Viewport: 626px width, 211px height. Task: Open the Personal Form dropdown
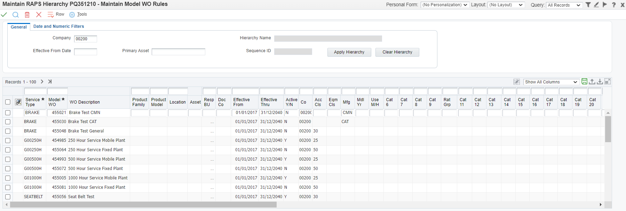coord(444,5)
